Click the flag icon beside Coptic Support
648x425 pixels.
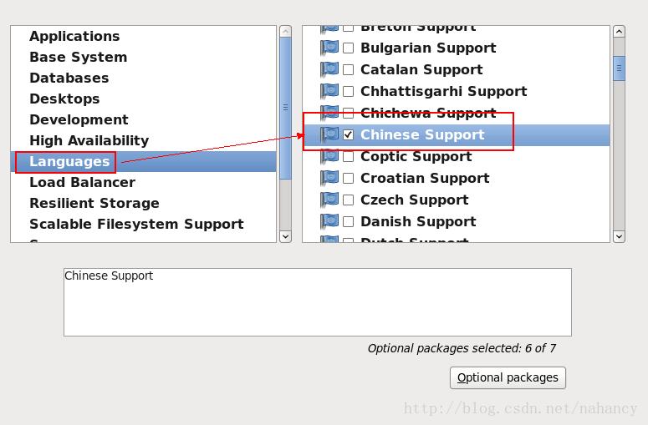pos(329,157)
